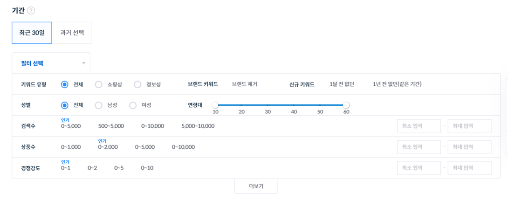Select the 쇼핑성 keyword type radio
This screenshot has height=206, width=508.
[98, 84]
